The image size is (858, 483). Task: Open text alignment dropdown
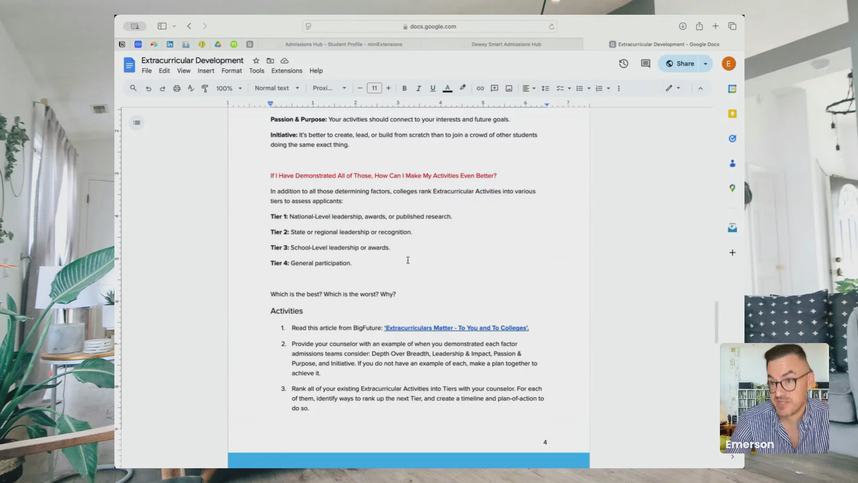(x=529, y=89)
